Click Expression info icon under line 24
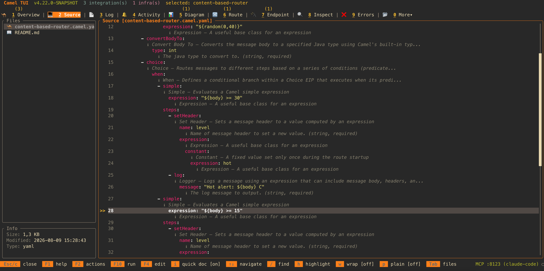The height and width of the screenshot is (271, 544). (x=197, y=169)
